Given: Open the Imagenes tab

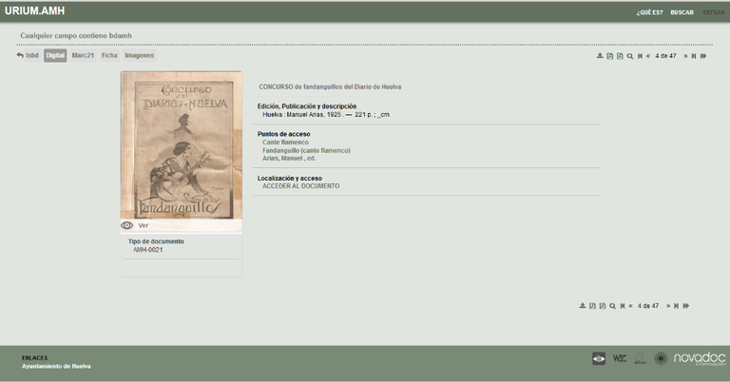Looking at the screenshot, I should coord(139,55).
